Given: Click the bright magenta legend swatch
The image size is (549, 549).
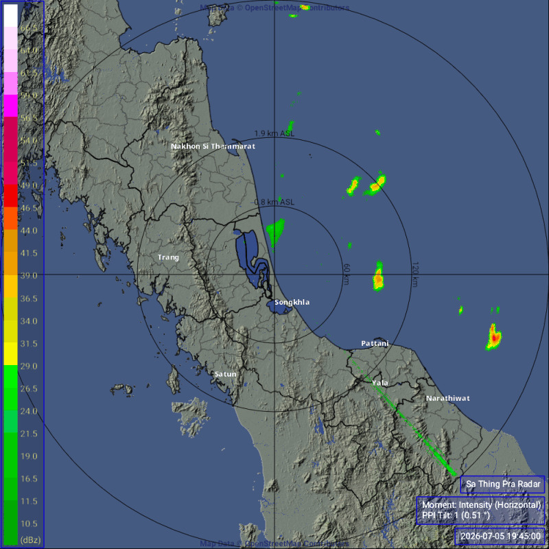Looking at the screenshot, I should [x=10, y=106].
